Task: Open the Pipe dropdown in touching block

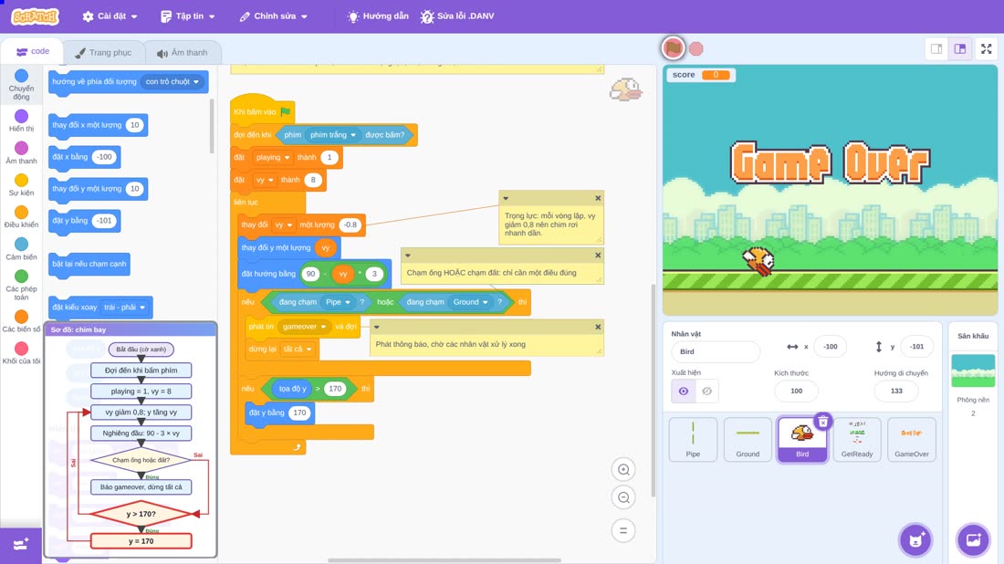Action: click(x=338, y=302)
